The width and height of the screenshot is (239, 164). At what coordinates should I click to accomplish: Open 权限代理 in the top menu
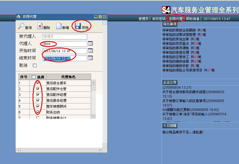176,19
